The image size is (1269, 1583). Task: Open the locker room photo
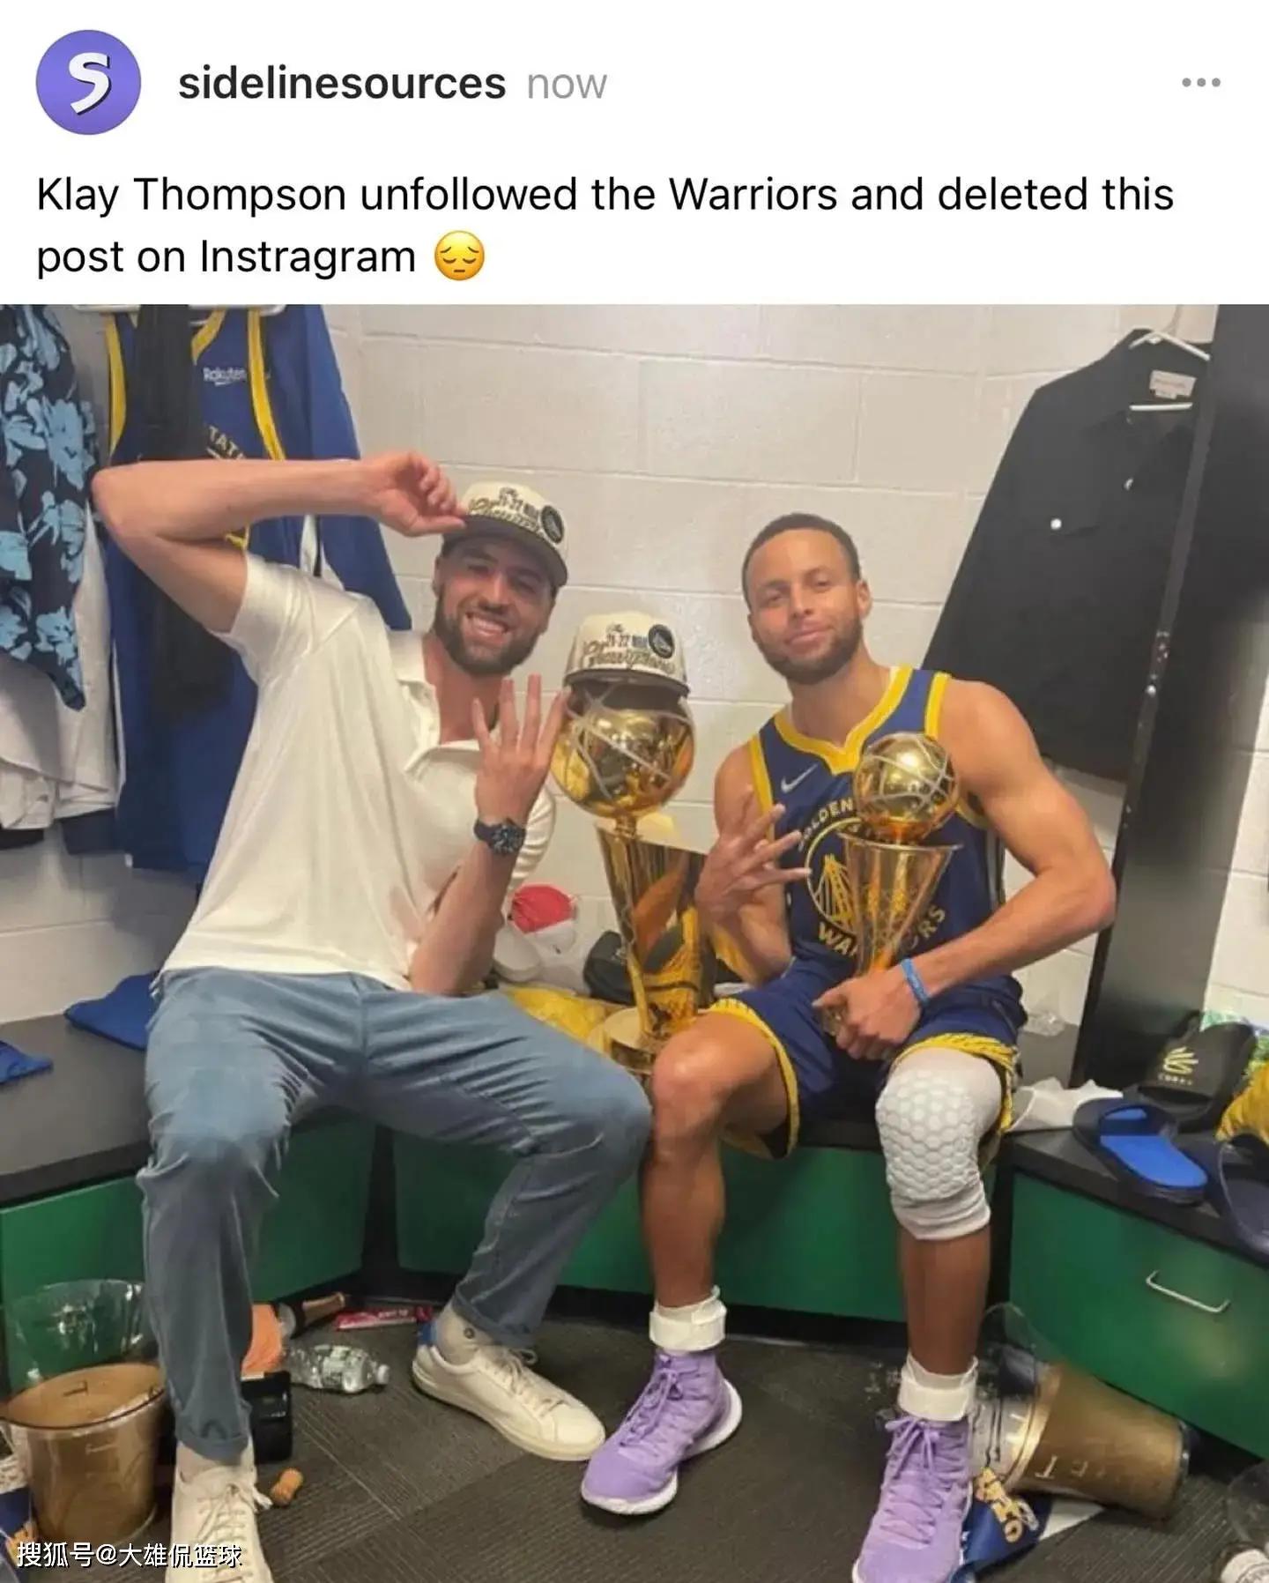(634, 943)
